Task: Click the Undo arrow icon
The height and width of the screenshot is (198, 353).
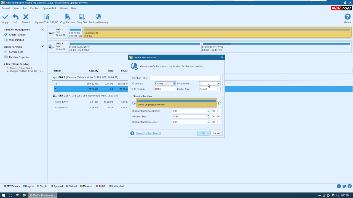Action: tap(15, 17)
